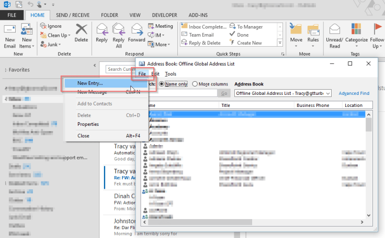The height and width of the screenshot is (238, 385).
Task: Select the Name only radio button
Action: (x=162, y=84)
